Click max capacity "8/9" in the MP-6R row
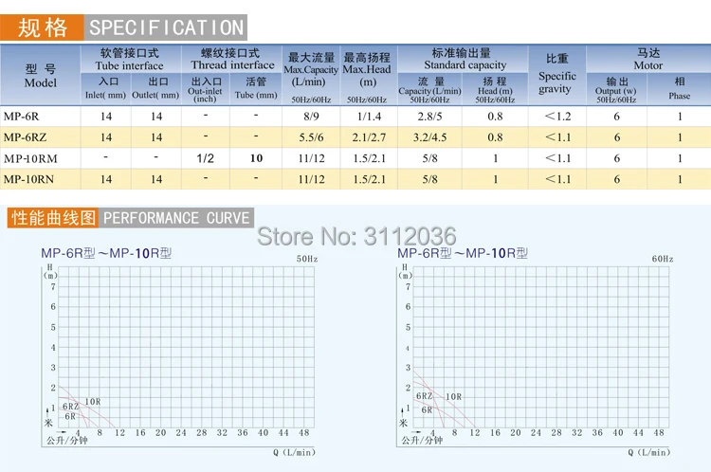 pos(311,117)
